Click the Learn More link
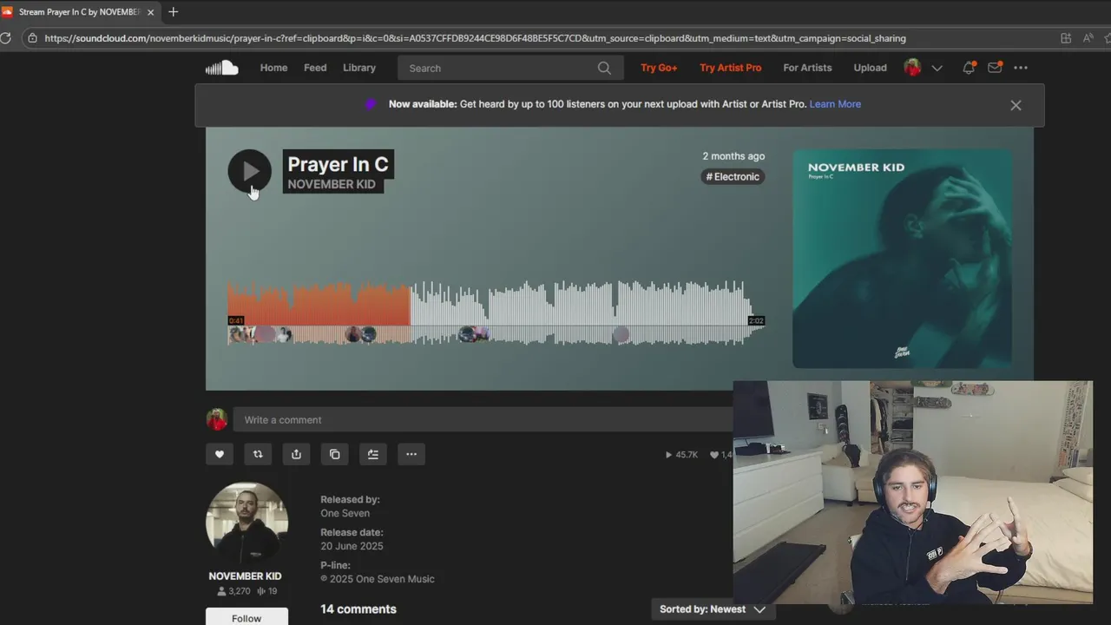Viewport: 1111px width, 625px height. (x=835, y=104)
